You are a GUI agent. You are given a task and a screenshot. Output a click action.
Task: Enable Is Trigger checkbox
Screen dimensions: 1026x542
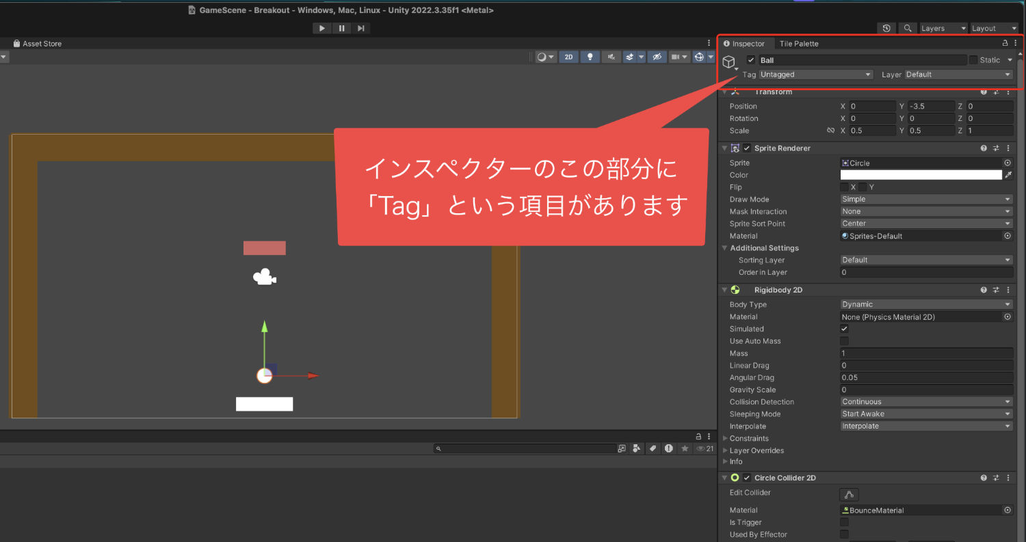845,522
